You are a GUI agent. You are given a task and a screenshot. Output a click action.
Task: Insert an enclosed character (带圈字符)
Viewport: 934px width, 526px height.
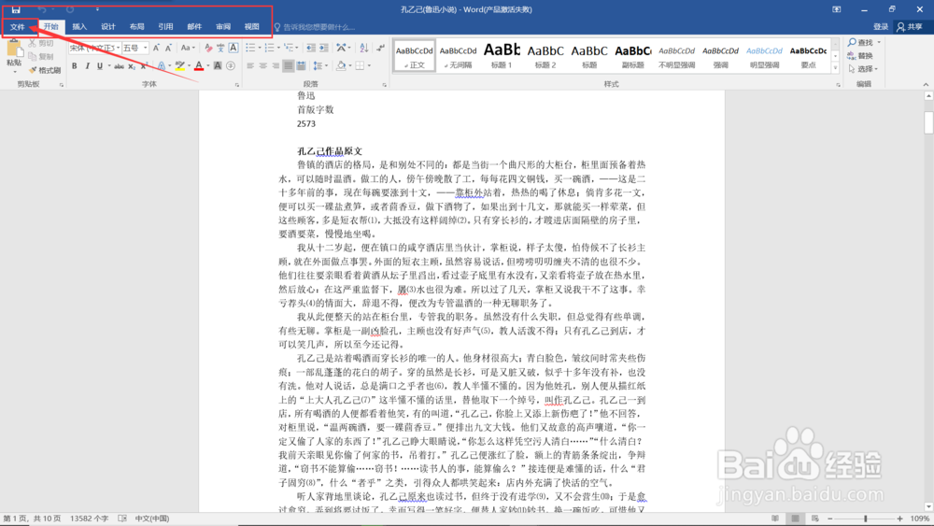click(x=231, y=65)
